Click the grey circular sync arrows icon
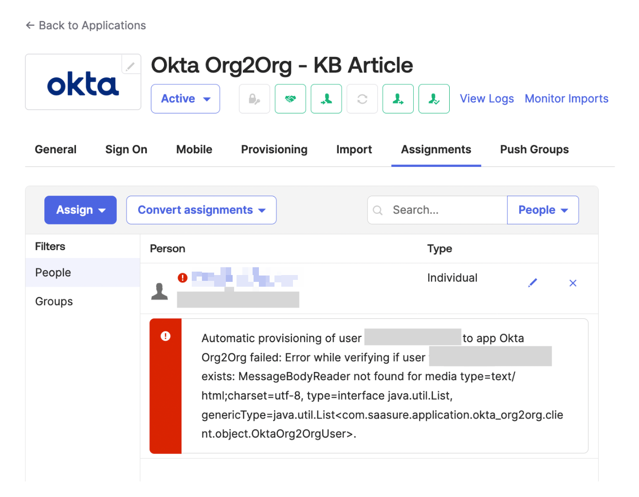639x497 pixels. coord(362,99)
